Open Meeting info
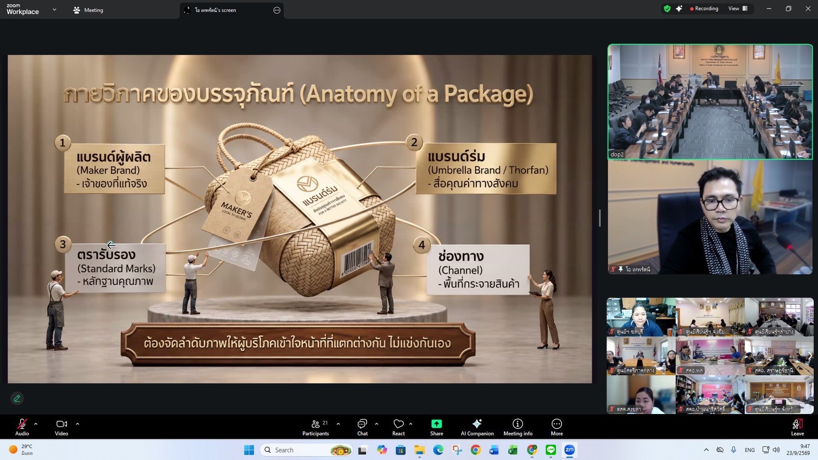Screen dimensions: 818x460 (x=518, y=427)
